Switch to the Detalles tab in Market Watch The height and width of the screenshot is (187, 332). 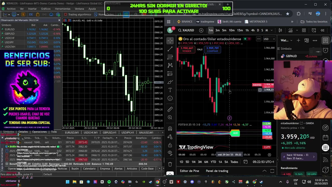(x=23, y=132)
